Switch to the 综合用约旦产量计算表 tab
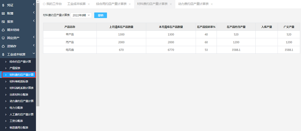The image size is (301, 131). (111, 4)
